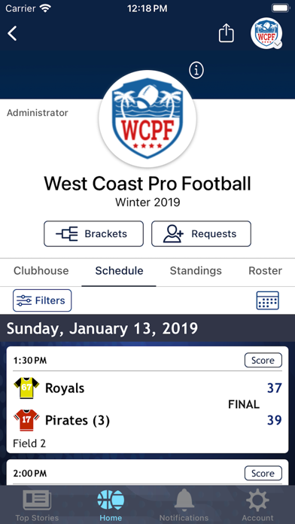Tap the back arrow icon
The width and height of the screenshot is (295, 524).
[12, 34]
